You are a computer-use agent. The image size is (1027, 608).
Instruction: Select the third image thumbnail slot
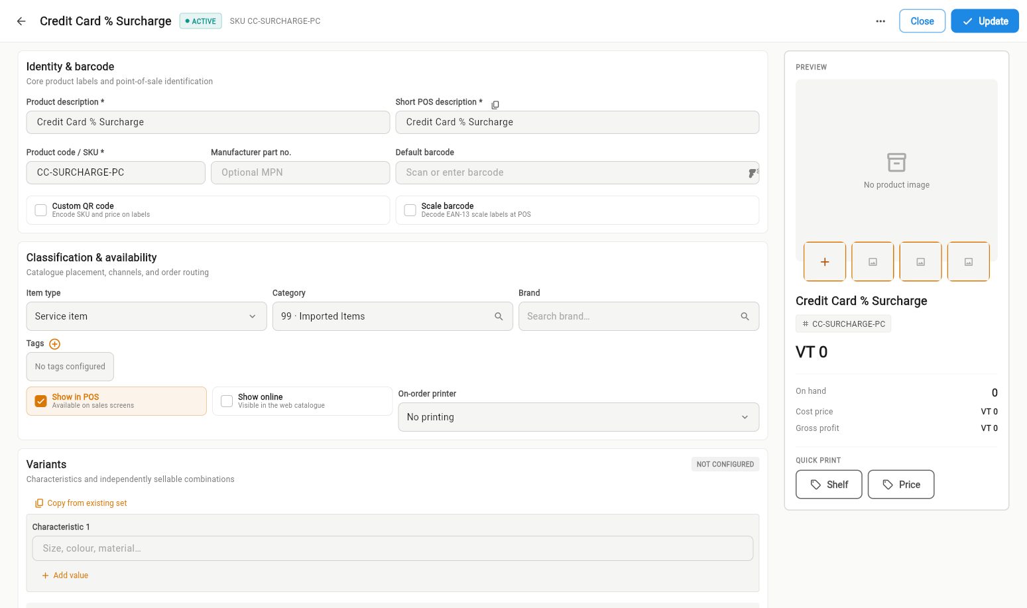pyautogui.click(x=920, y=262)
